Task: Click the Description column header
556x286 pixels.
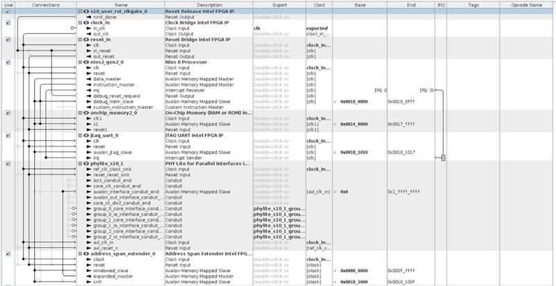Action: pos(209,5)
